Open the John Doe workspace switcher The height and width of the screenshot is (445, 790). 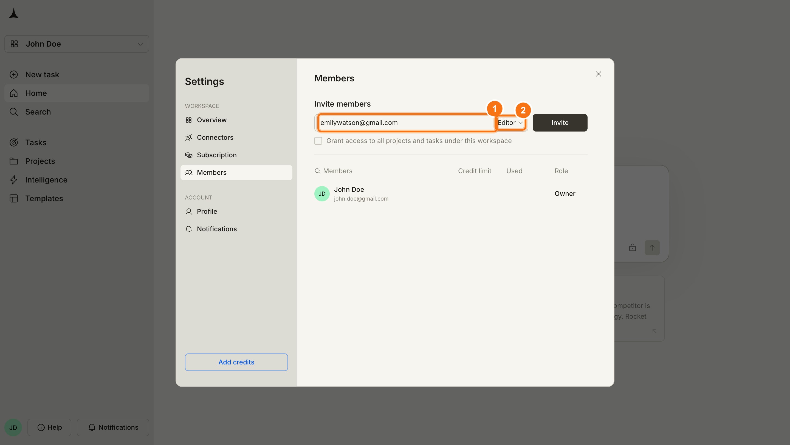(x=77, y=44)
